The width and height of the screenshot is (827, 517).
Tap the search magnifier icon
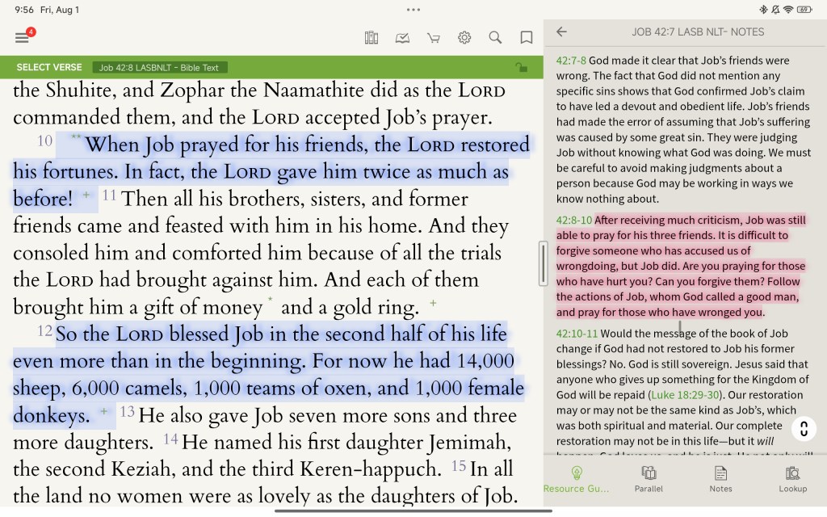tap(495, 38)
